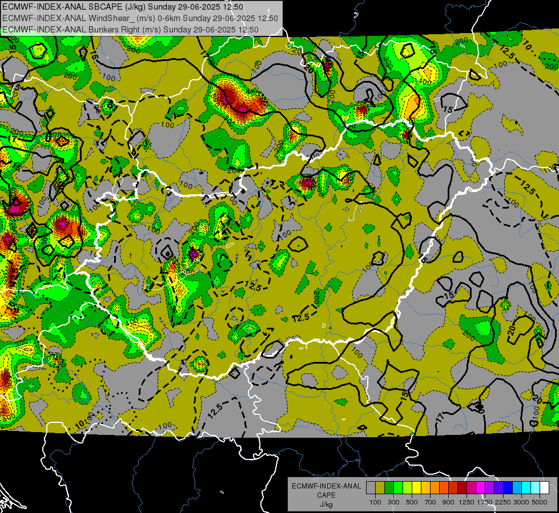
Task: Click the 1250 value on legend scale
Action: pyautogui.click(x=466, y=502)
